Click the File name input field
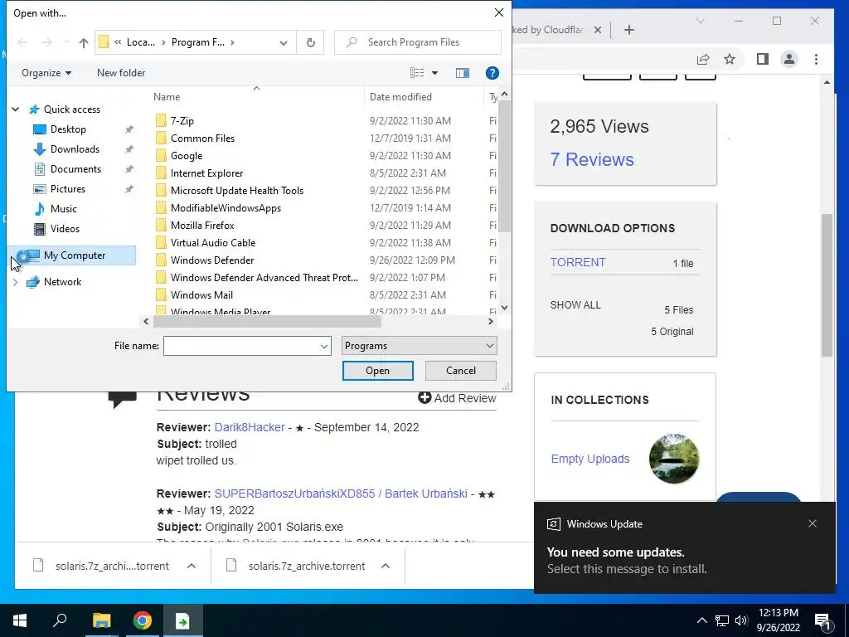This screenshot has height=637, width=849. tap(247, 346)
